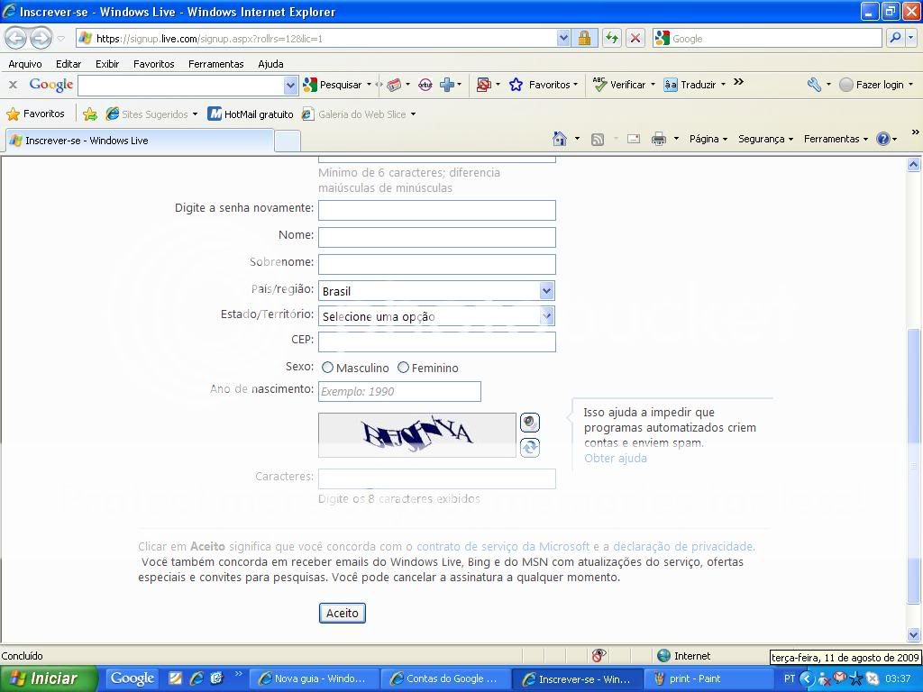The height and width of the screenshot is (692, 923).
Task: Open the Obter ajuda link
Action: click(x=615, y=458)
